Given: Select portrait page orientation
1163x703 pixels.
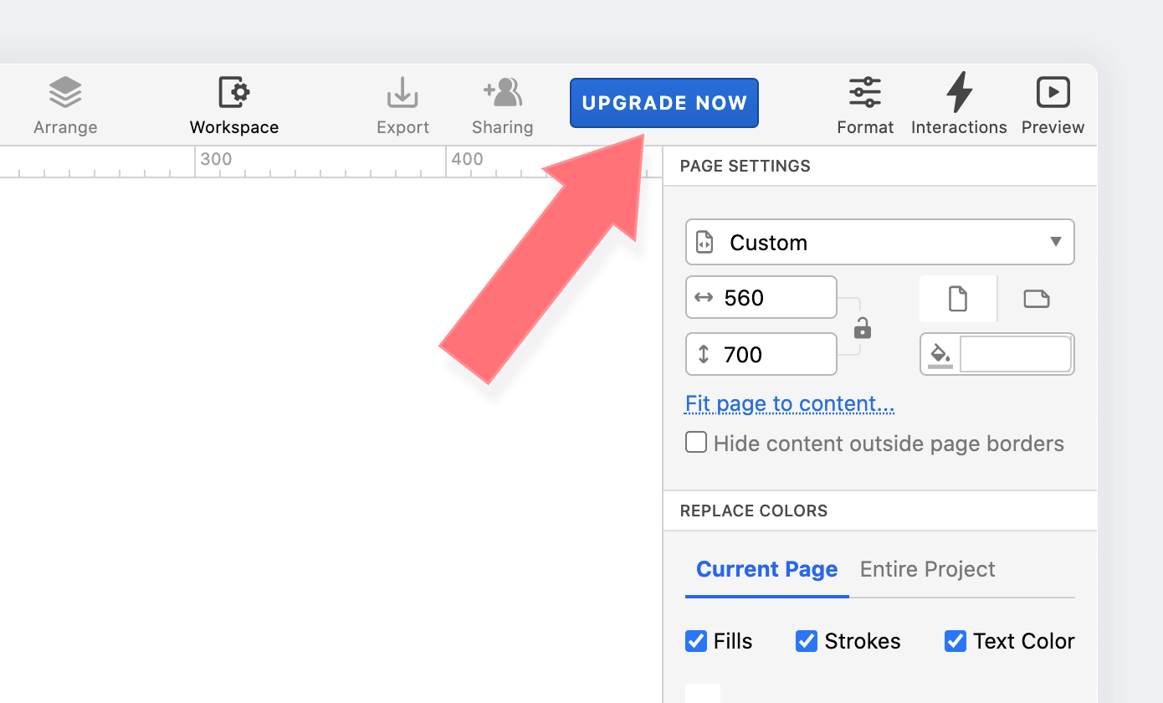Looking at the screenshot, I should pos(958,299).
